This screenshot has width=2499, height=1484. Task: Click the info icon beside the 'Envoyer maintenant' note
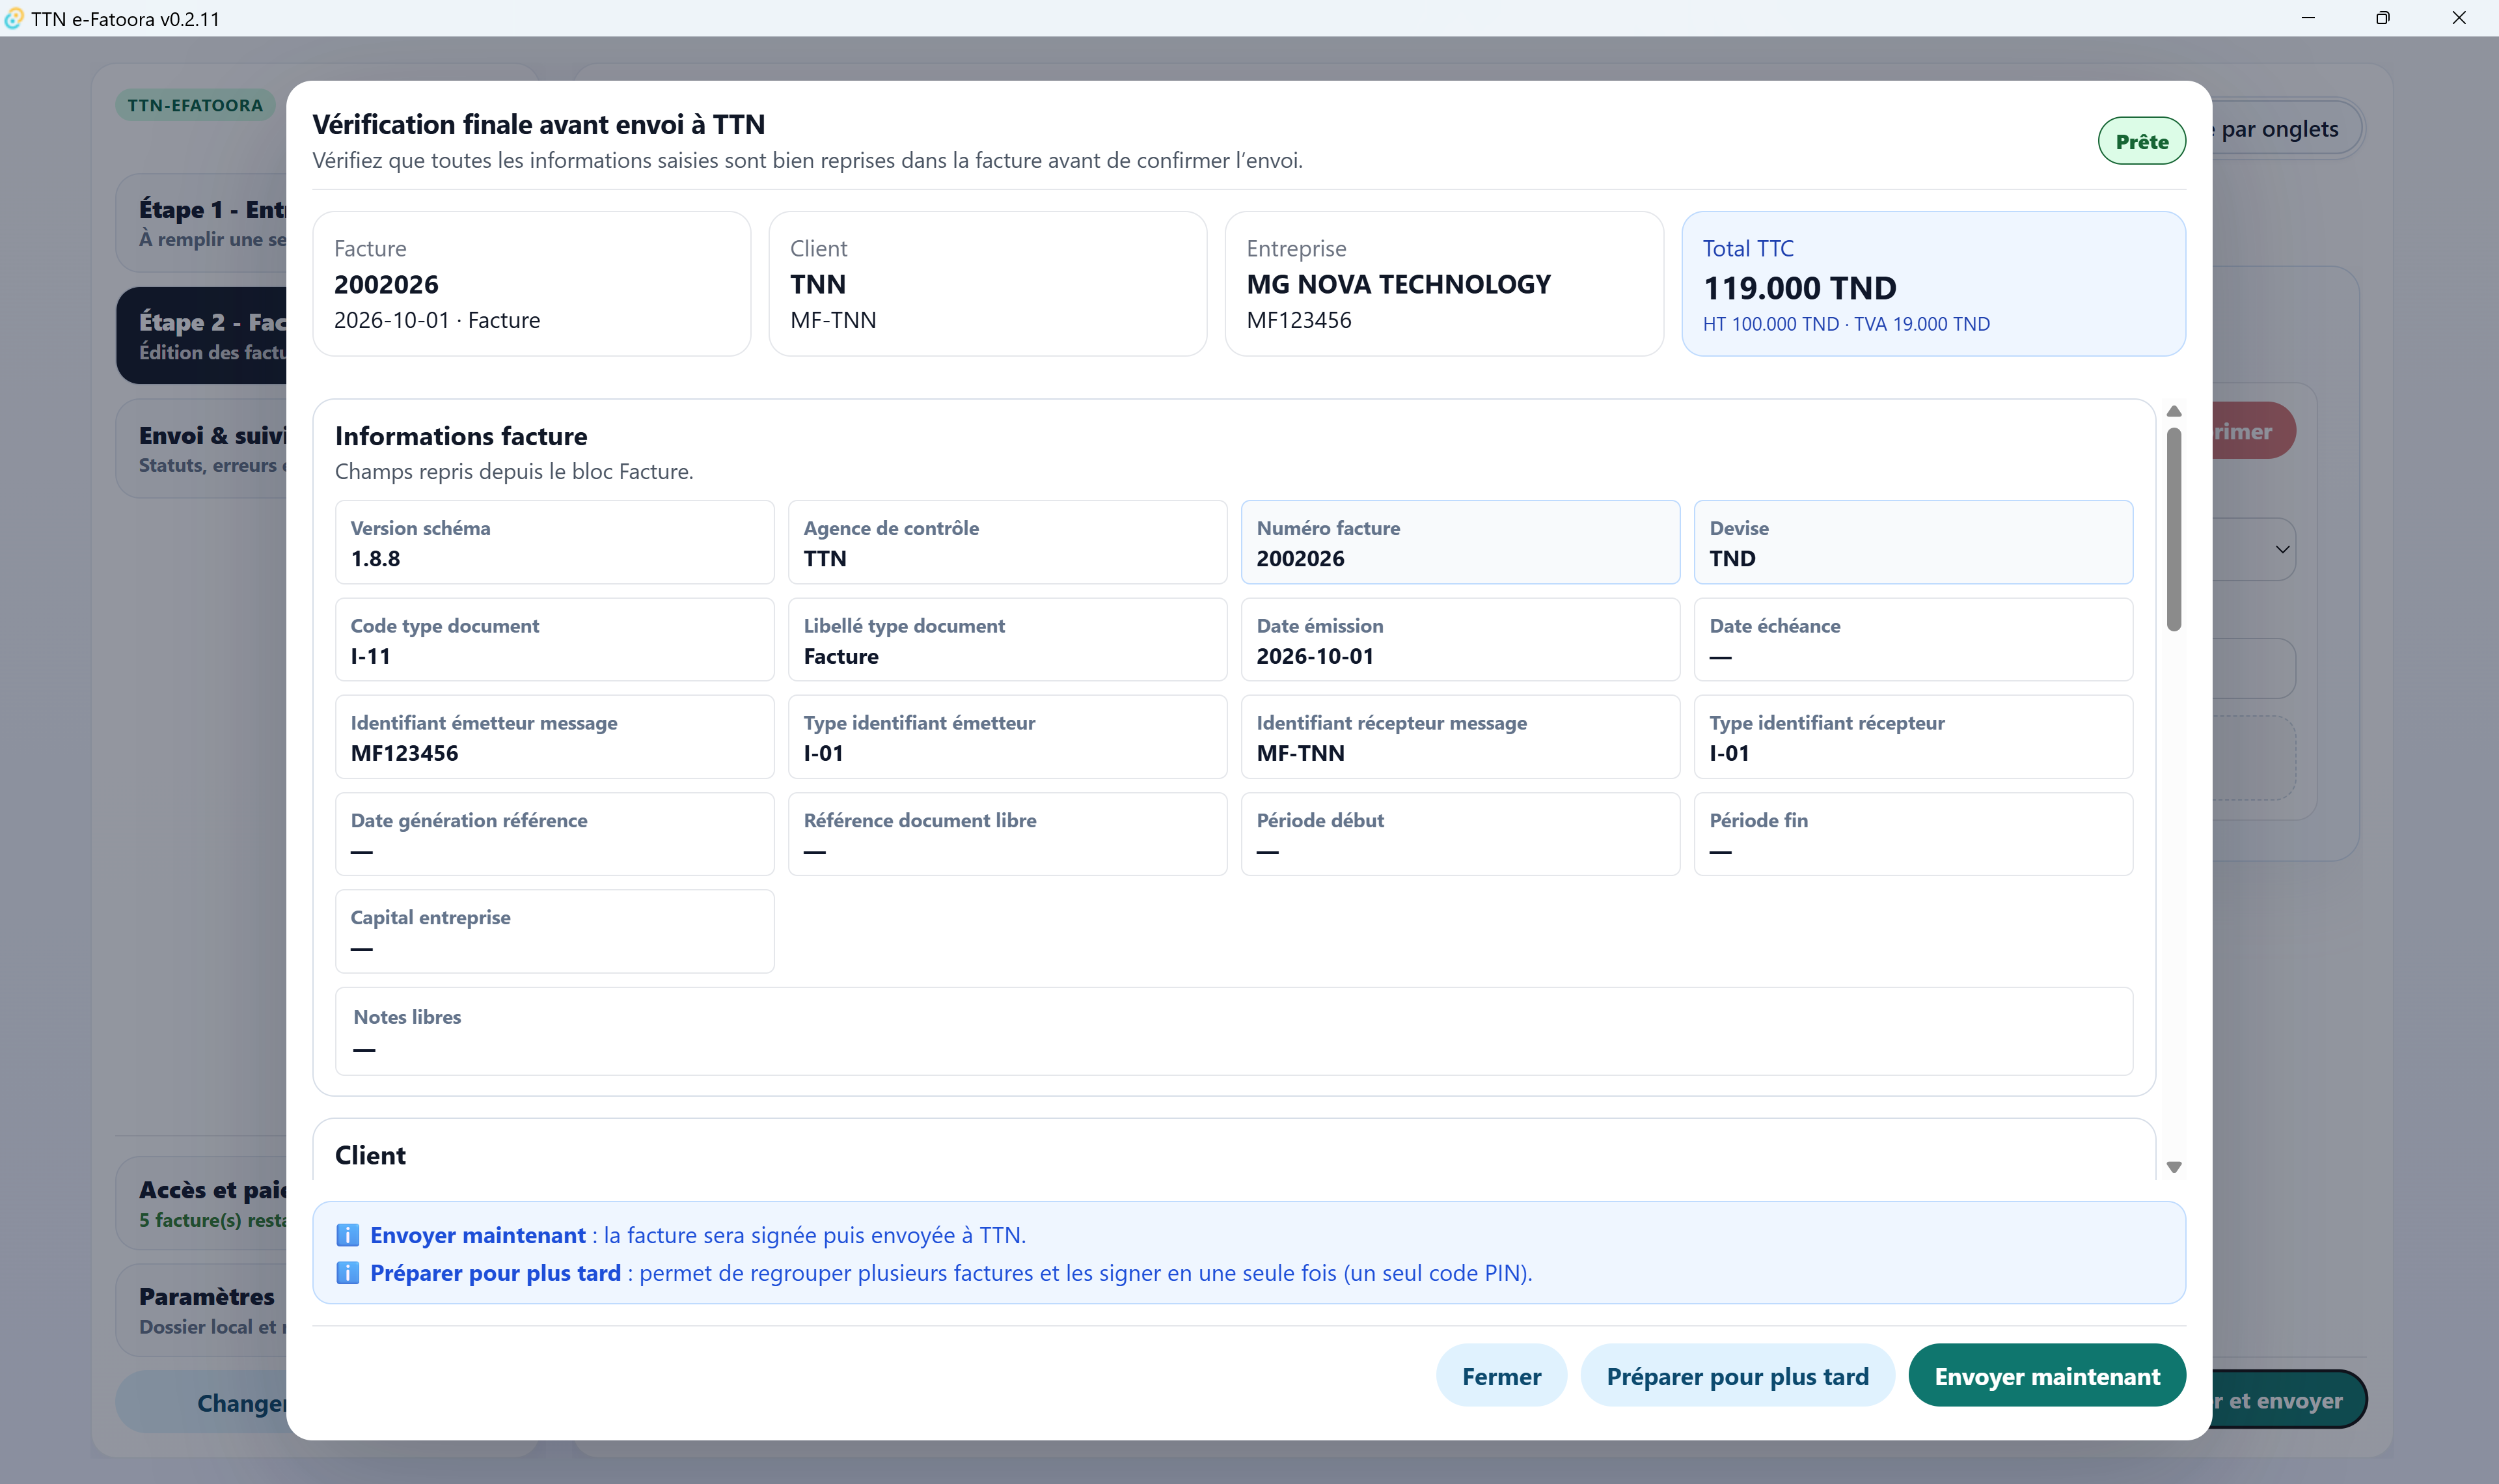tap(347, 1235)
